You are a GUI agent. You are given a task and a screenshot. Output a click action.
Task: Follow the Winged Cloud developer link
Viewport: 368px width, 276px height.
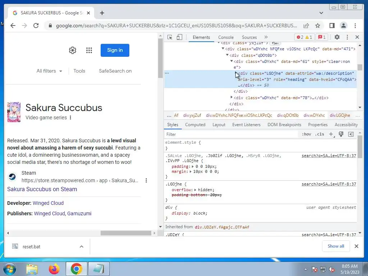pyautogui.click(x=48, y=203)
